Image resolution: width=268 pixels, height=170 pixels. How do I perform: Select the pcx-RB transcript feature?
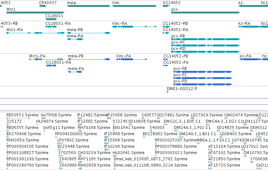[x=206, y=39]
